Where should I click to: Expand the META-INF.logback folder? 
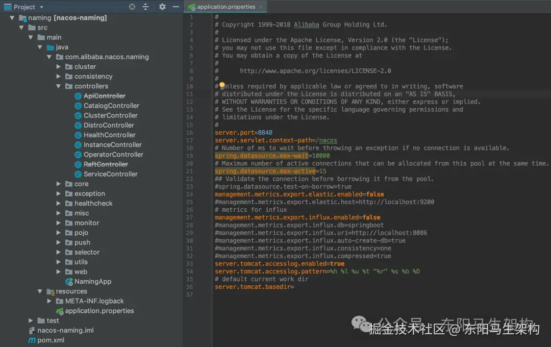coord(49,301)
